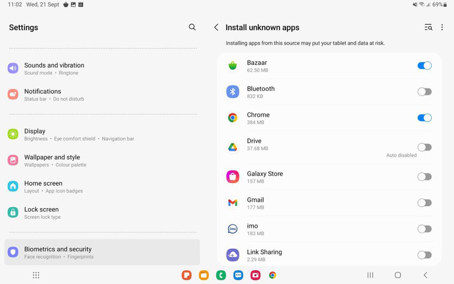
Task: Disable unknown app installs for Bazaar
Action: 424,66
